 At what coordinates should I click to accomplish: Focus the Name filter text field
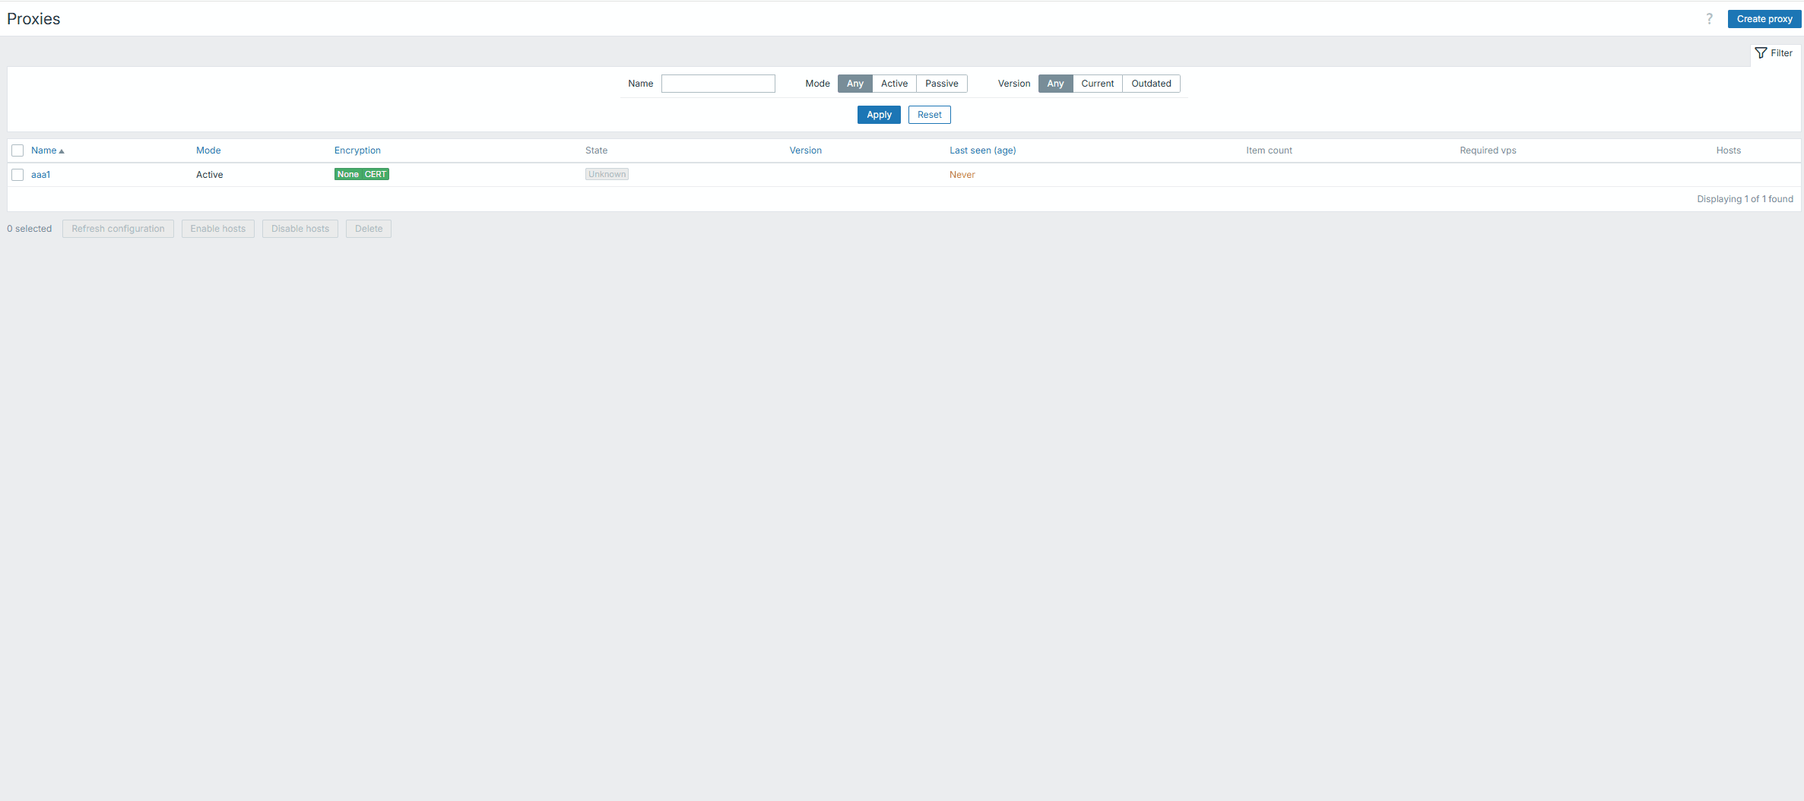click(718, 84)
